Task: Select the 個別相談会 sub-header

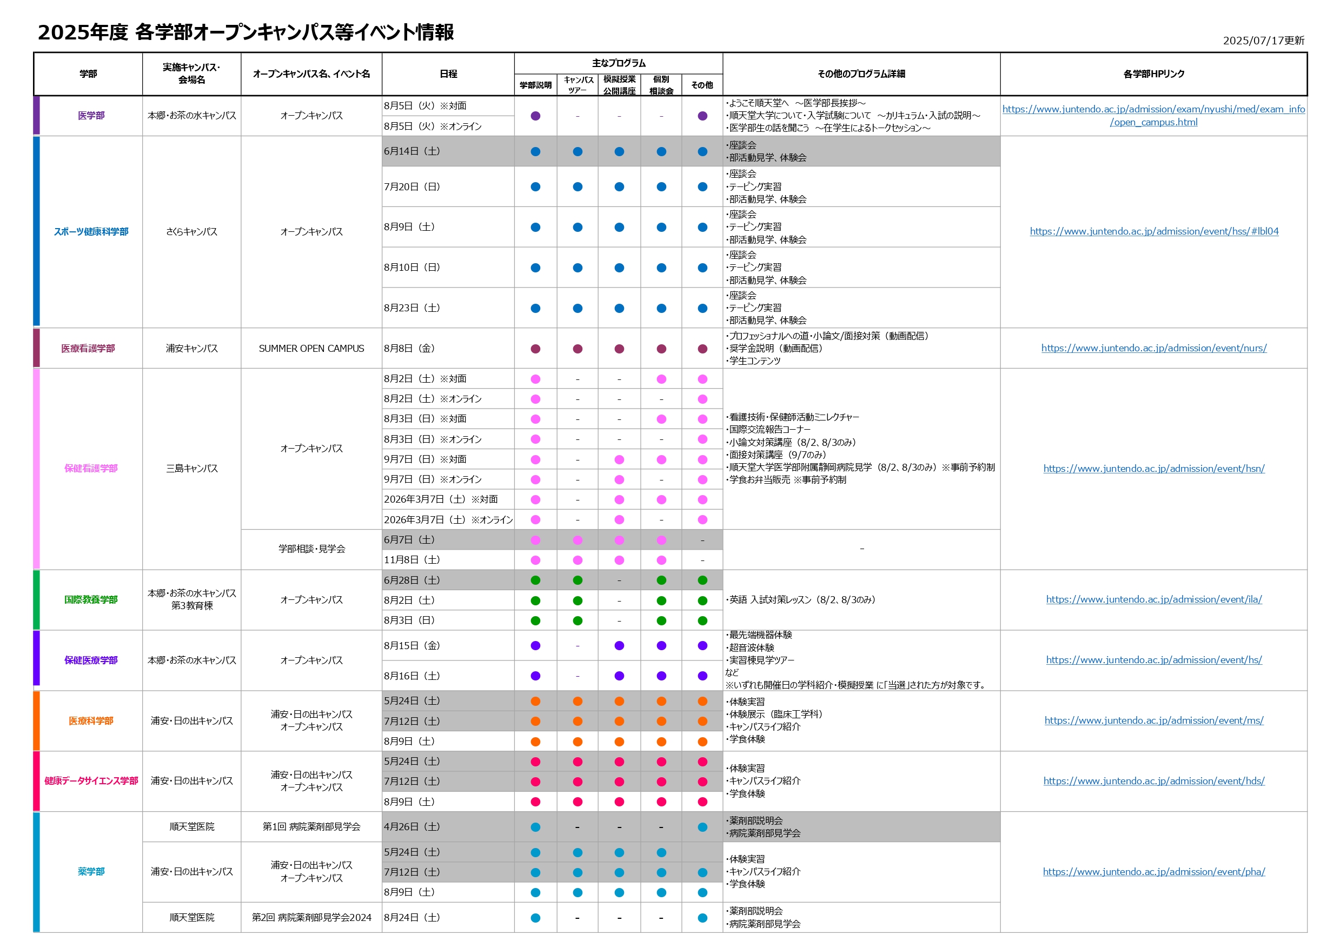Action: click(661, 85)
